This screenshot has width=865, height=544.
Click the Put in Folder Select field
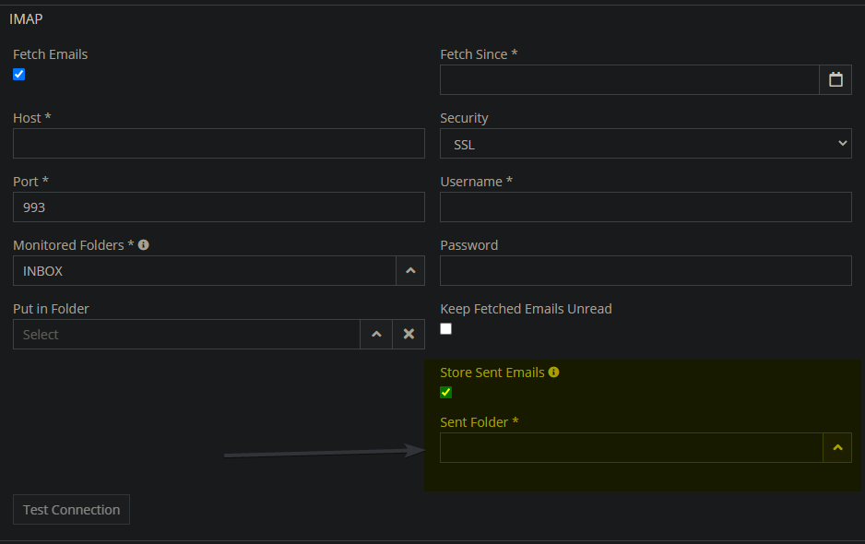coord(186,335)
